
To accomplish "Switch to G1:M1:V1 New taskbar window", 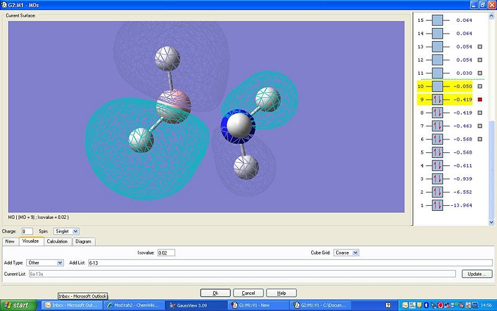I will click(x=258, y=305).
